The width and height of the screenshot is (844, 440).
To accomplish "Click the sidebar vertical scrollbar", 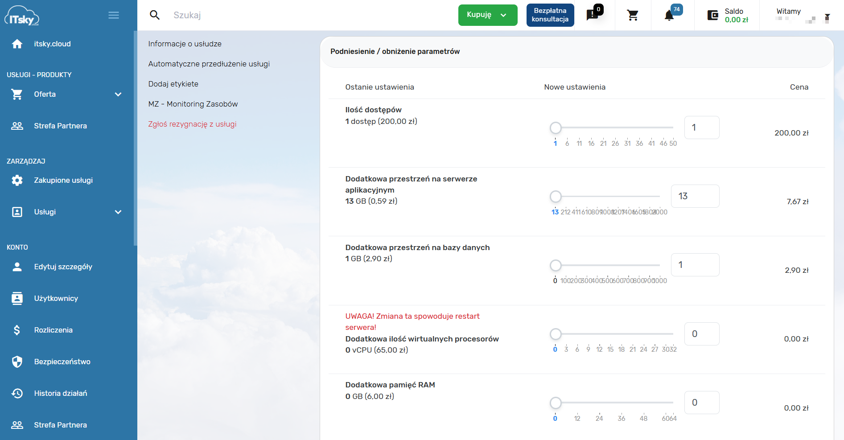I will coord(135,138).
